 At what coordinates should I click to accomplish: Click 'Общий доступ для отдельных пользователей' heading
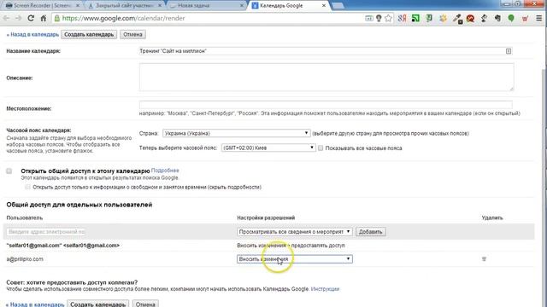(79, 205)
